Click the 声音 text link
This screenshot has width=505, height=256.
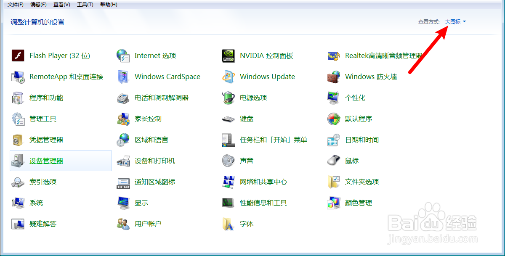tap(247, 161)
